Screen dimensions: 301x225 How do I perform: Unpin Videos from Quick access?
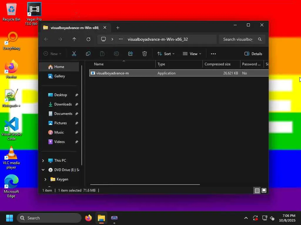coord(77,142)
